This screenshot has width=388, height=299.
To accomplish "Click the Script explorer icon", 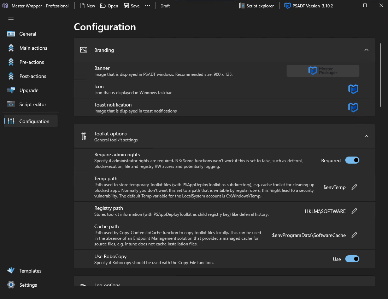I will [x=242, y=6].
